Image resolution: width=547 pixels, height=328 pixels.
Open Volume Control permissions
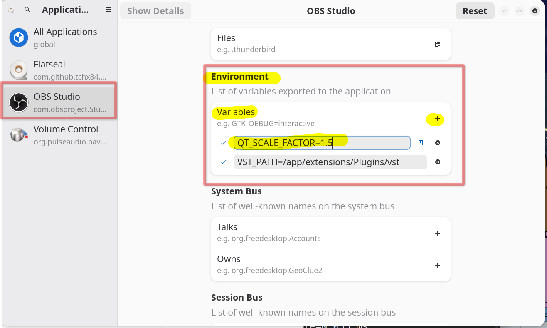point(59,135)
